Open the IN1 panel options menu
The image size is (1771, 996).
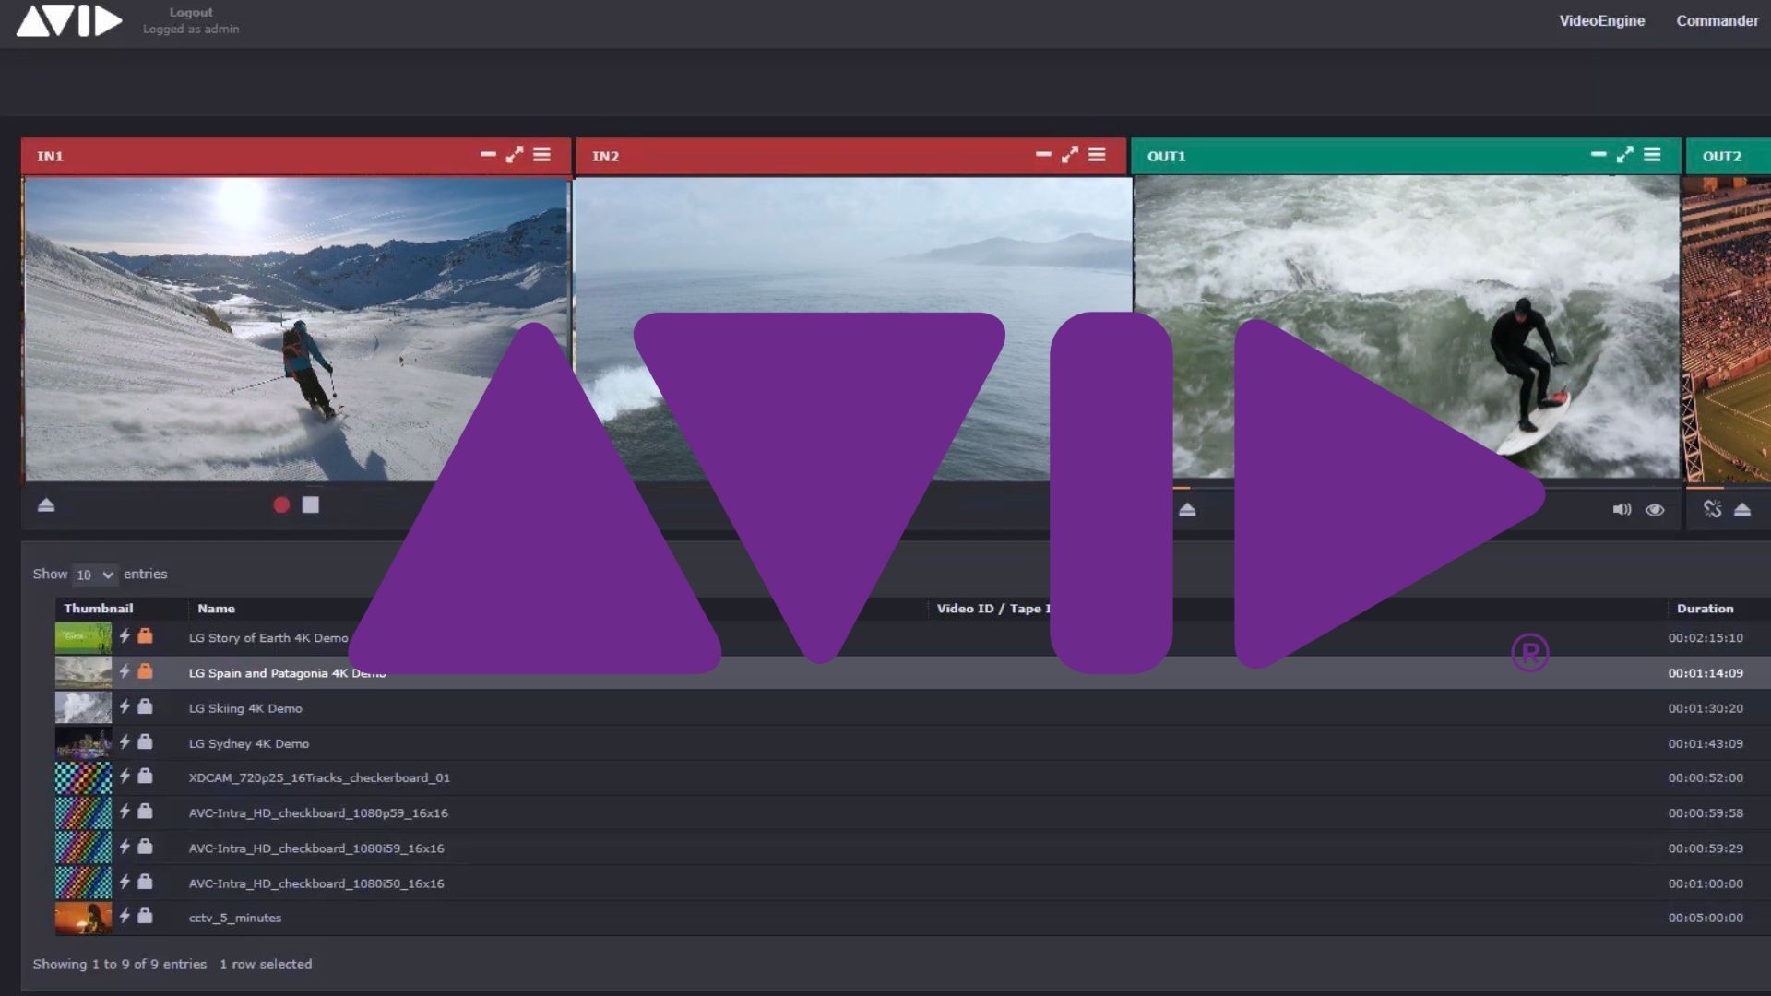(x=541, y=155)
